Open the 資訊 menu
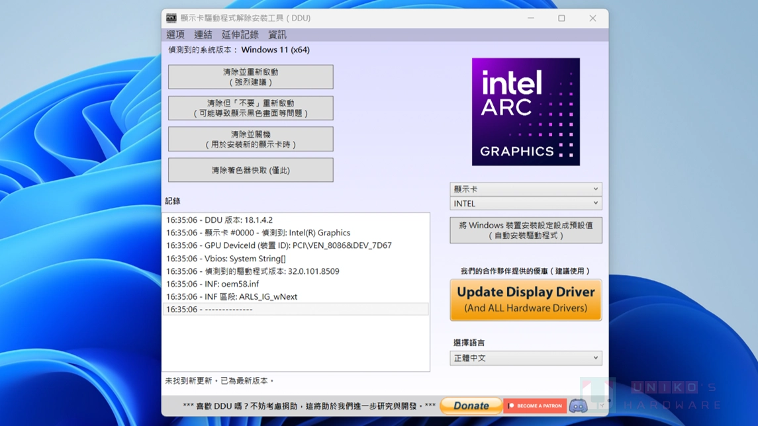The height and width of the screenshot is (426, 758). tap(277, 35)
